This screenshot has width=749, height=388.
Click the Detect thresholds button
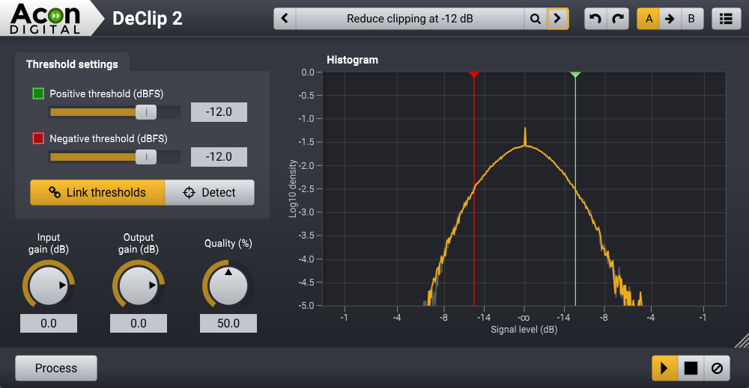(x=209, y=193)
